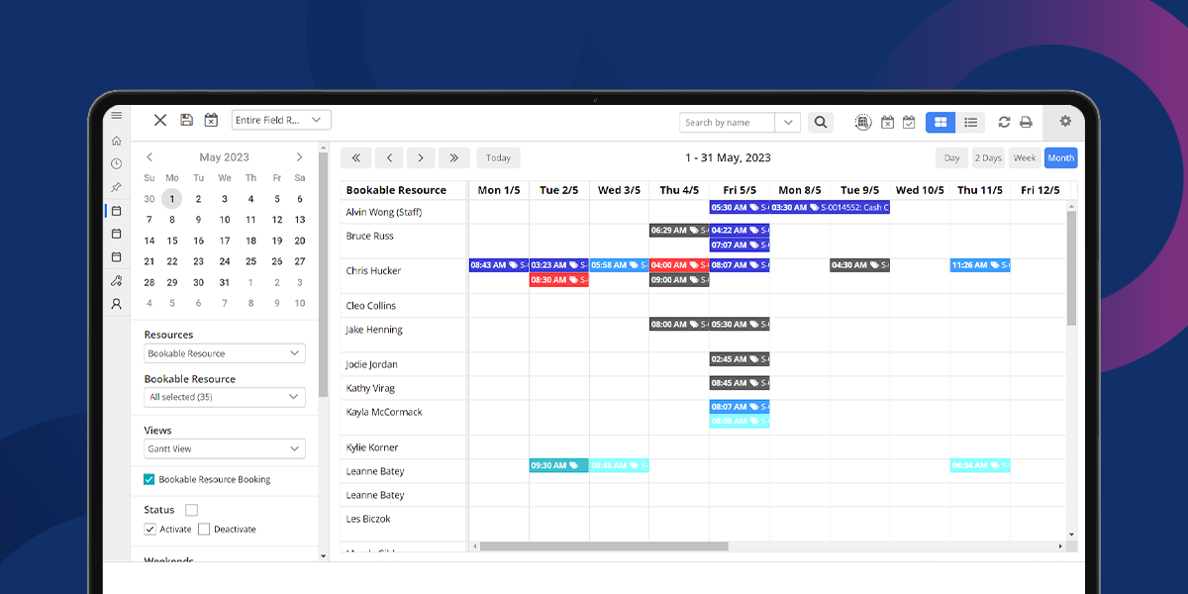Open the Resources dropdown showing Bookable Resource
The image size is (1188, 594).
coord(225,353)
